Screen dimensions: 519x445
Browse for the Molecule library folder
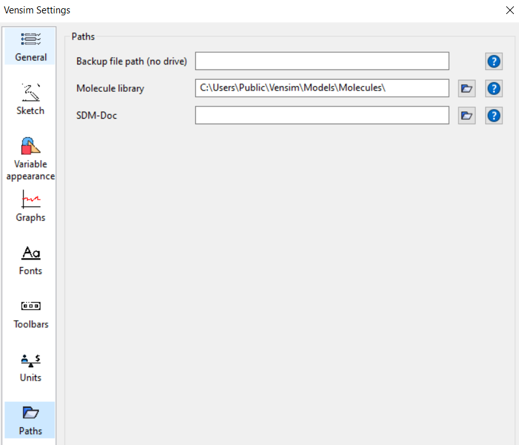[467, 89]
